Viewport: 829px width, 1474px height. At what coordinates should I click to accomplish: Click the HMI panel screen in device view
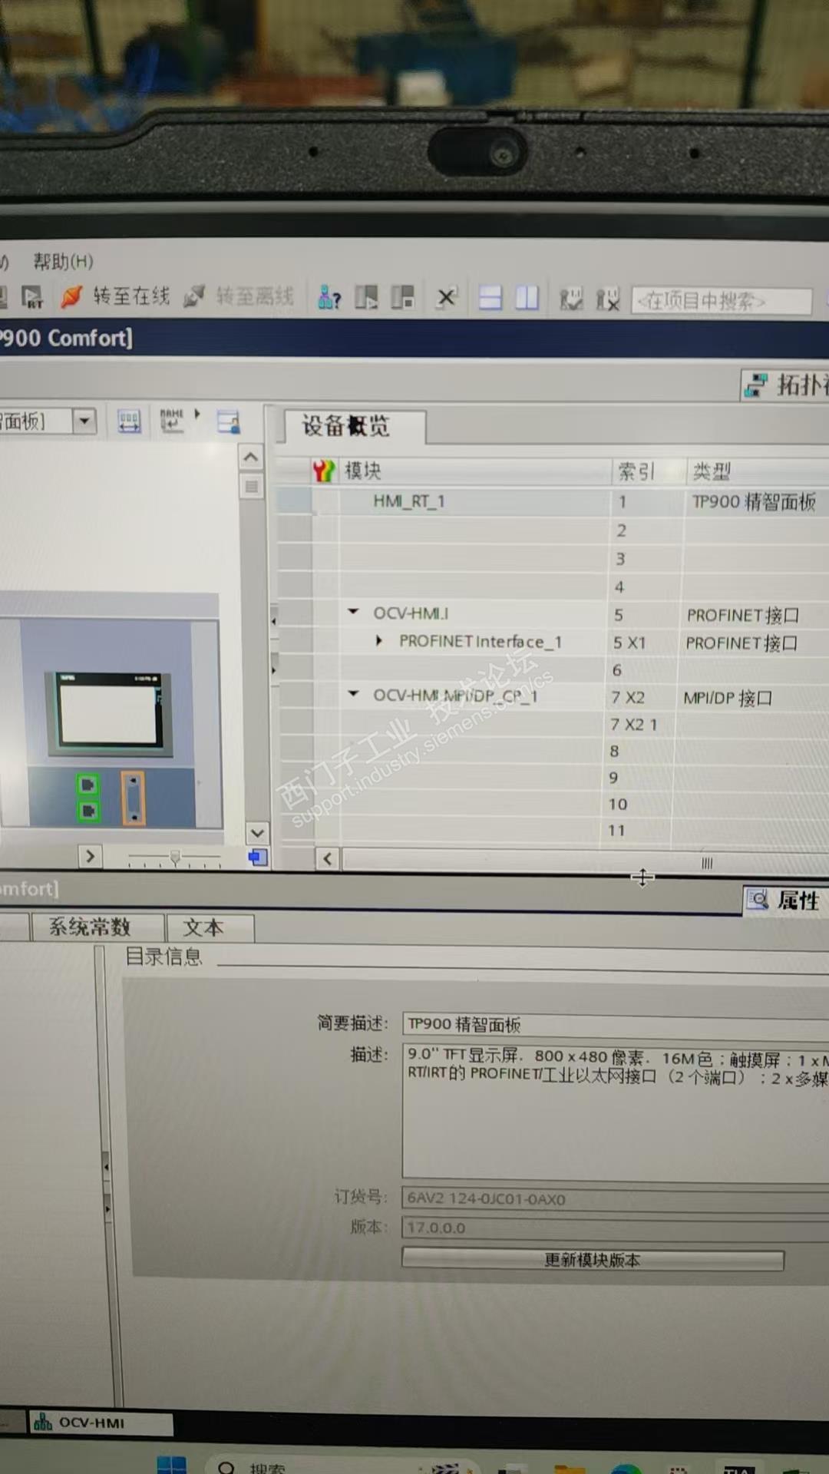point(110,714)
